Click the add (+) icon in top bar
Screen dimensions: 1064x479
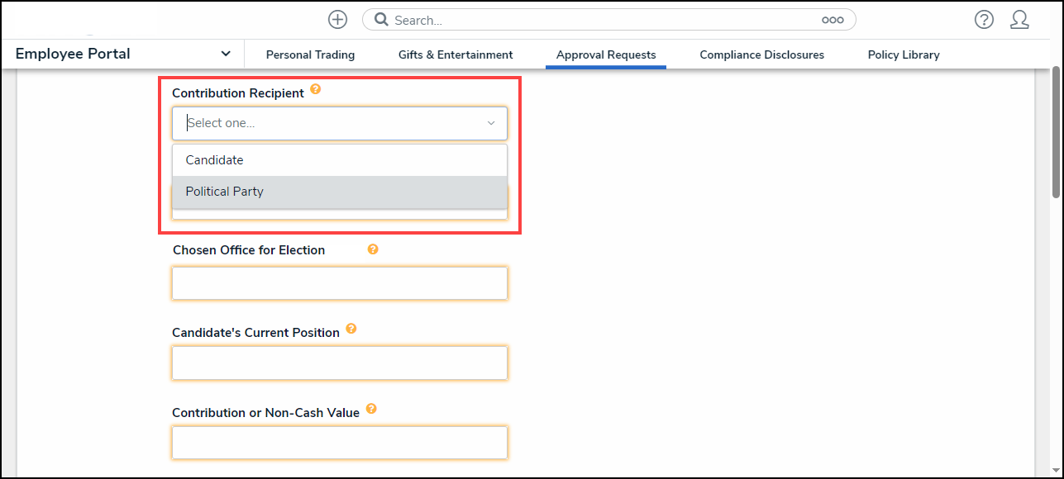point(337,19)
